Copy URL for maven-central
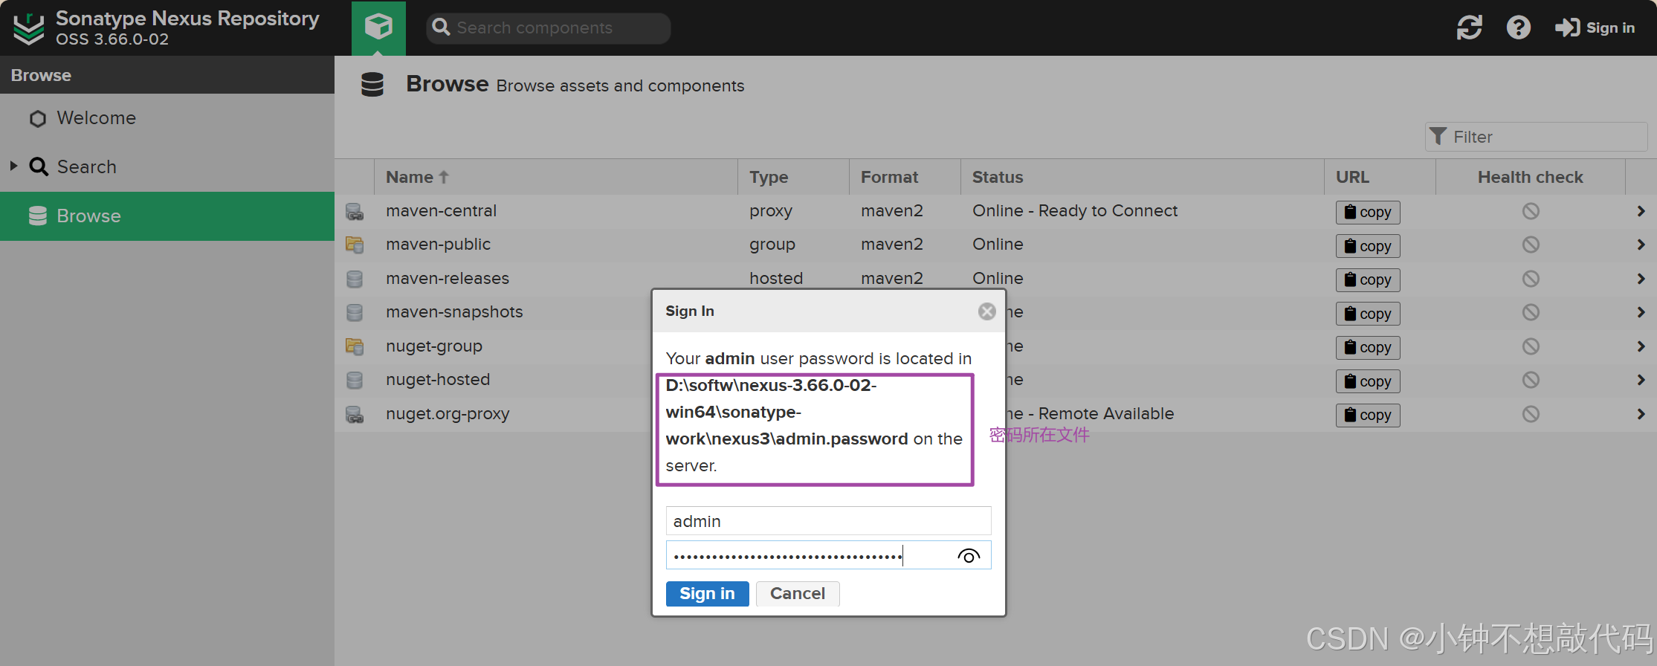 (x=1368, y=212)
